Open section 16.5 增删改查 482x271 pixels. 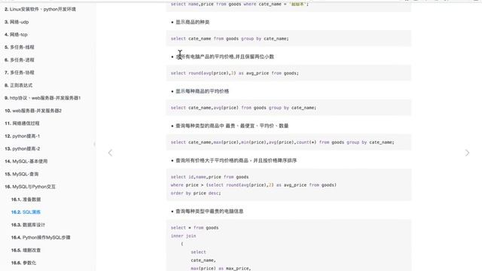26,250
